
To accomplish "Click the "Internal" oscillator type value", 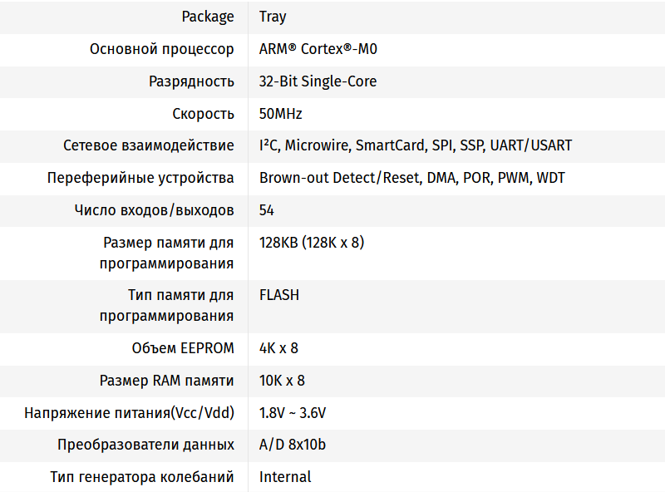I will [285, 477].
